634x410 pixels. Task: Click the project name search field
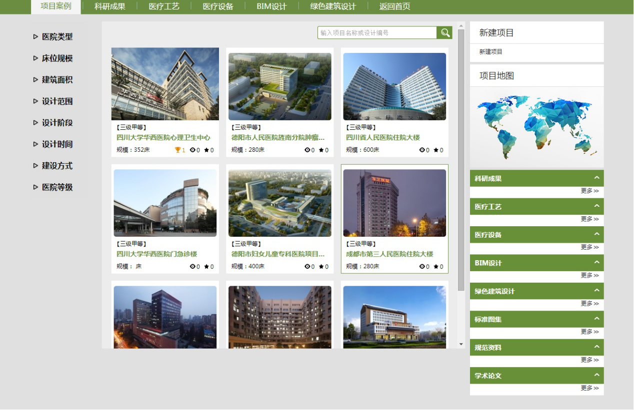377,33
